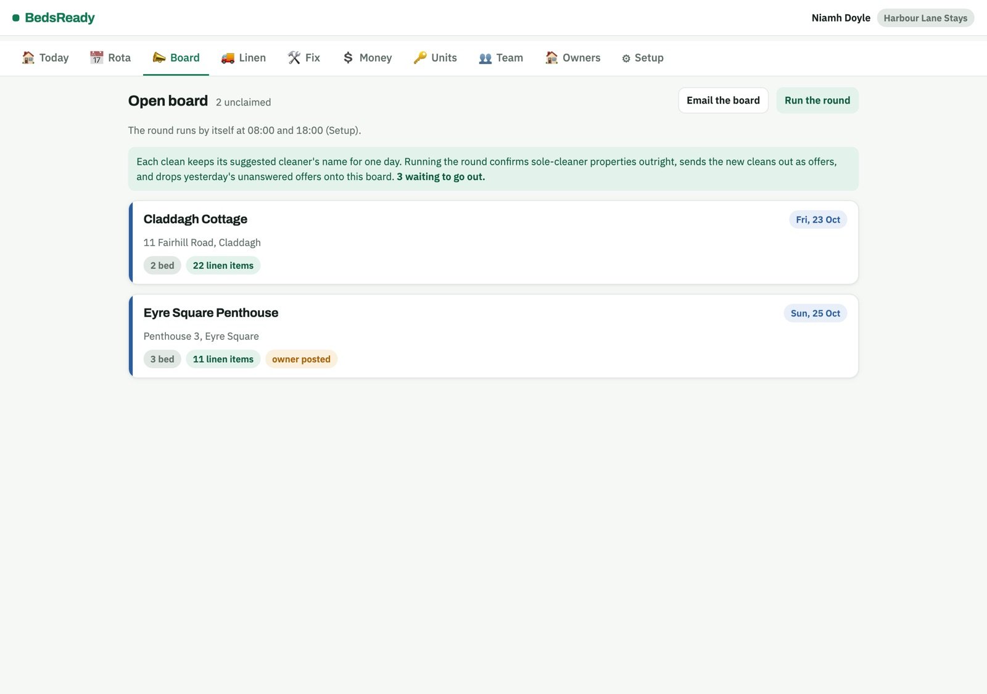Click the 2 bed tag

pyautogui.click(x=162, y=265)
